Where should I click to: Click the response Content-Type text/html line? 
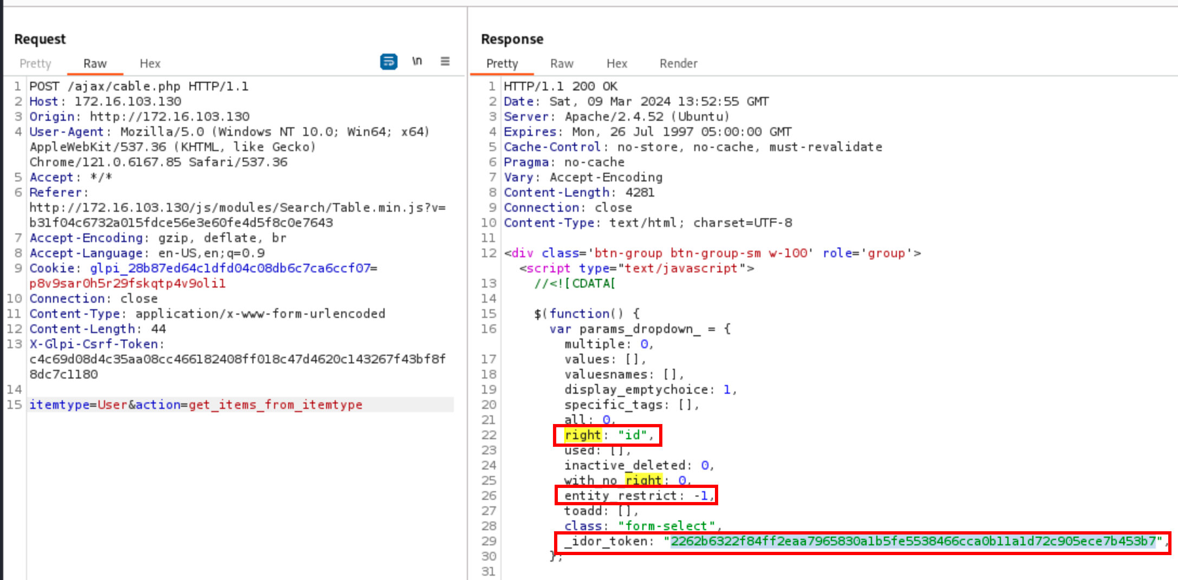point(648,223)
